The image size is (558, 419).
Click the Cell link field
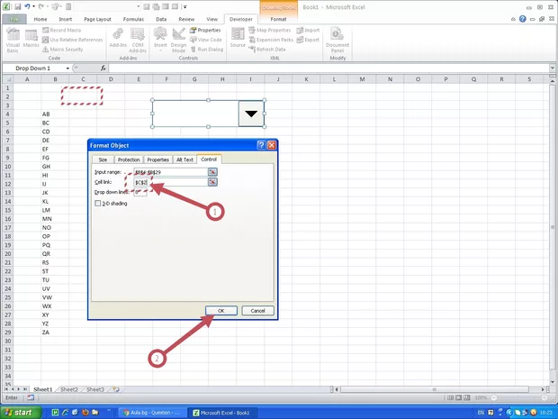(x=170, y=182)
